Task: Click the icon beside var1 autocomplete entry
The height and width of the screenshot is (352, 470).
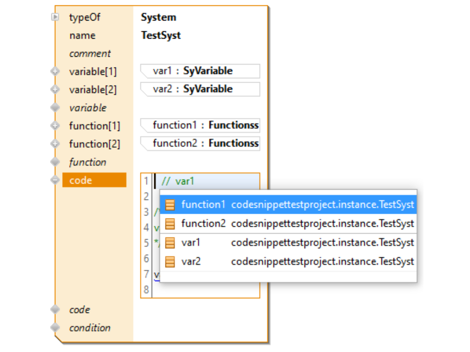Action: pos(170,242)
